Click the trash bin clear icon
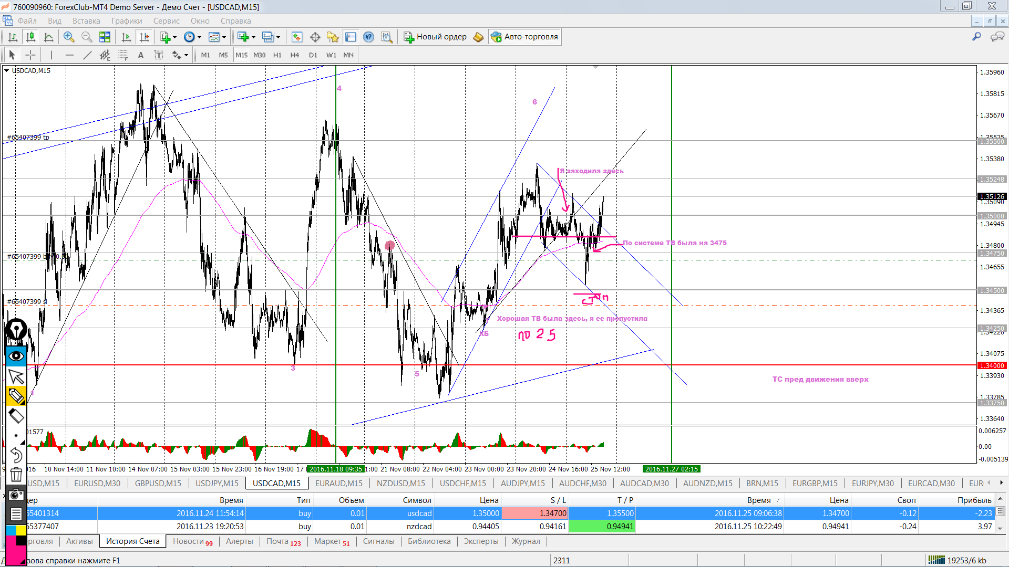The width and height of the screenshot is (1009, 567). 16,475
